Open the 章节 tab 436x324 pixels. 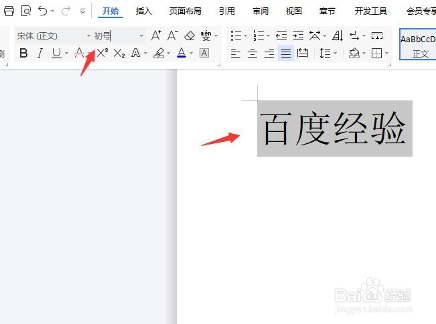(x=328, y=11)
